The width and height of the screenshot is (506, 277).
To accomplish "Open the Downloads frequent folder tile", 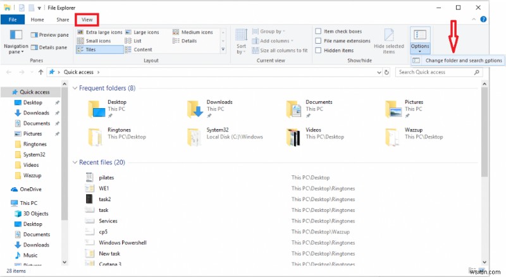I will (210, 109).
